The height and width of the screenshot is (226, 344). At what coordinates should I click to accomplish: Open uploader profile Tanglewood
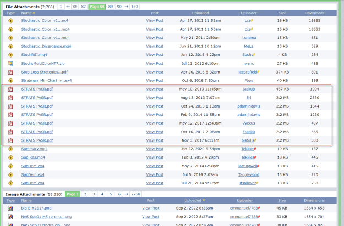[x=249, y=174]
